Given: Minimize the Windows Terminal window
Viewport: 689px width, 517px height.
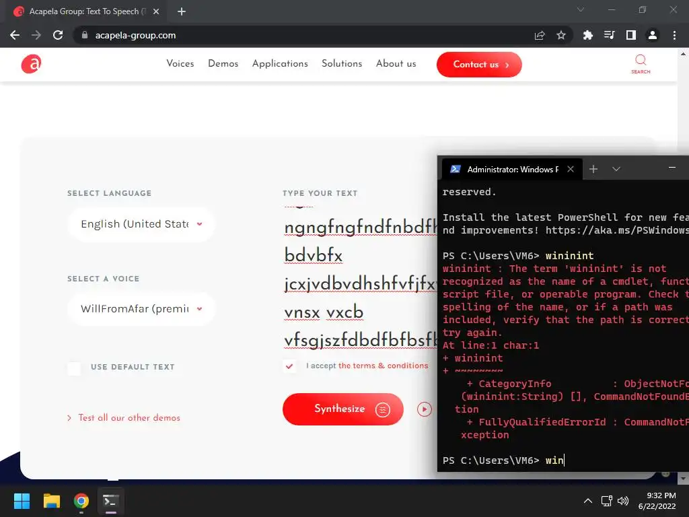Looking at the screenshot, I should 672,168.
